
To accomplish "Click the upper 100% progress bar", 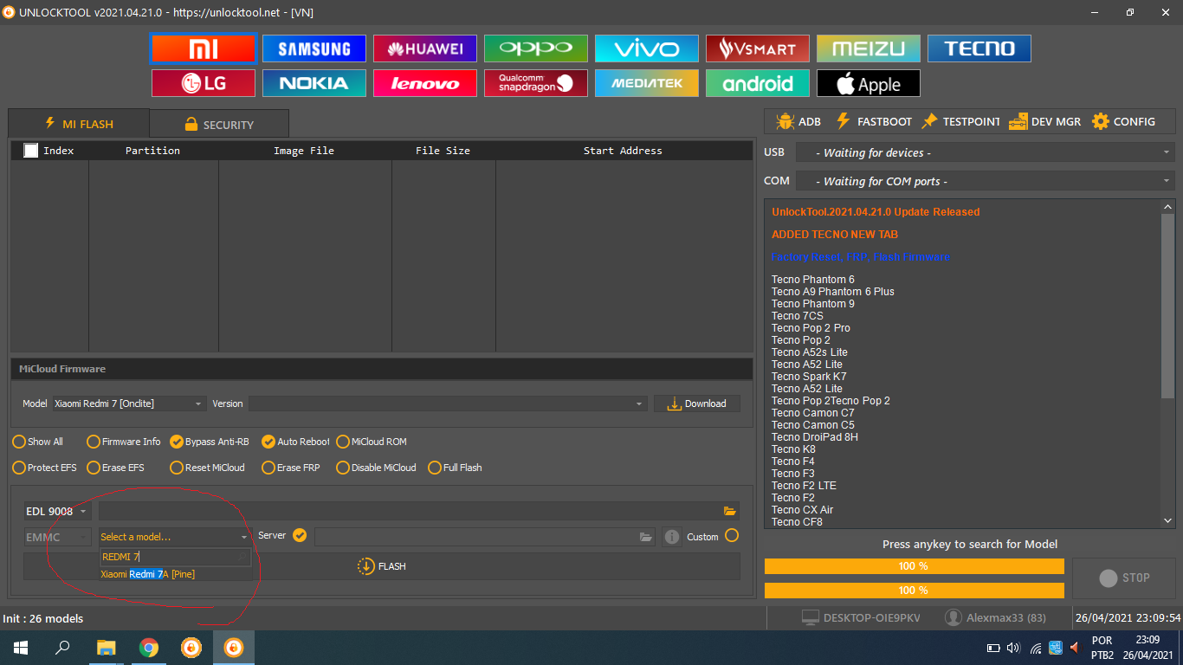I will tap(914, 565).
